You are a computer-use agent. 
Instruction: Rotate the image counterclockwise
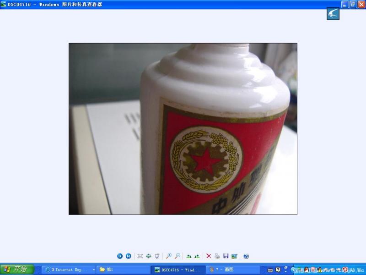[x=197, y=256]
